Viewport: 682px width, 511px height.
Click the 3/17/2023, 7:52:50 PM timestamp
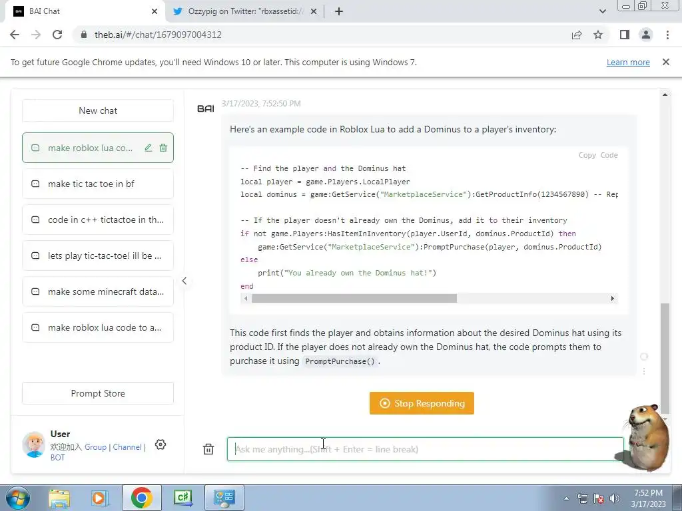[x=261, y=103]
